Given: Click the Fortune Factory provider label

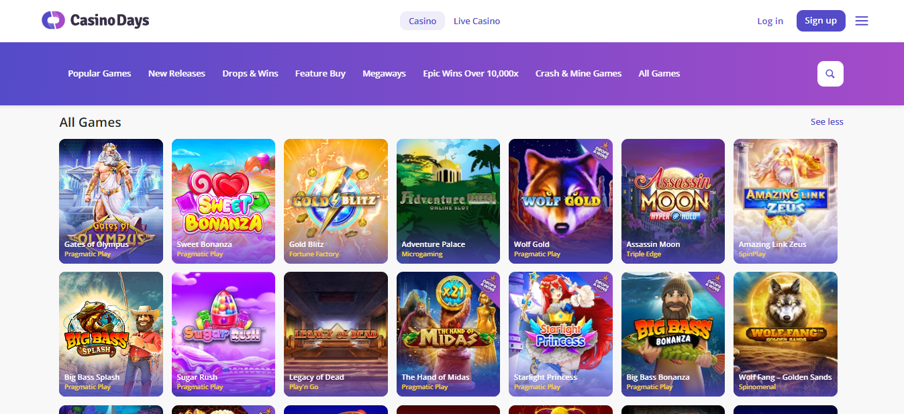Looking at the screenshot, I should [x=314, y=254].
